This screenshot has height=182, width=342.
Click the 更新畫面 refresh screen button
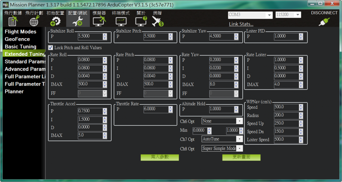[x=241, y=157]
